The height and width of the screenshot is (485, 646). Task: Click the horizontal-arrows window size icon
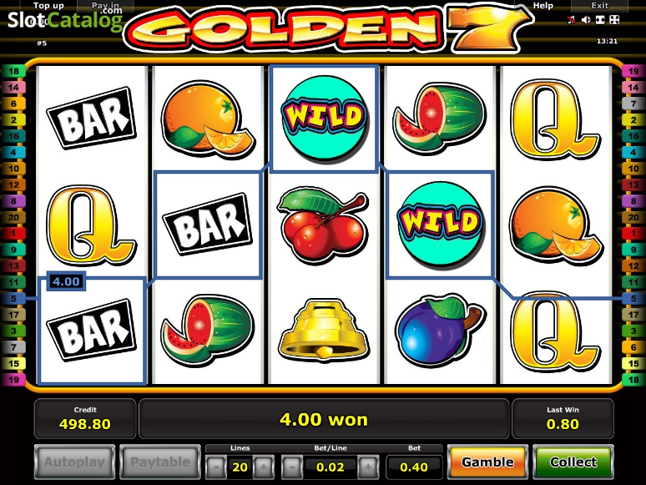pyautogui.click(x=600, y=20)
